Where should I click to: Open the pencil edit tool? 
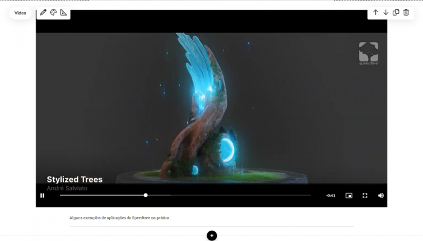point(43,13)
